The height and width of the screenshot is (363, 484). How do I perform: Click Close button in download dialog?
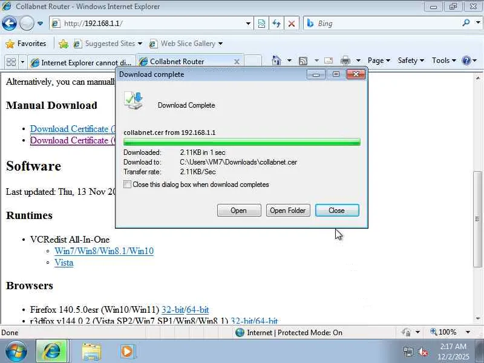click(x=337, y=210)
